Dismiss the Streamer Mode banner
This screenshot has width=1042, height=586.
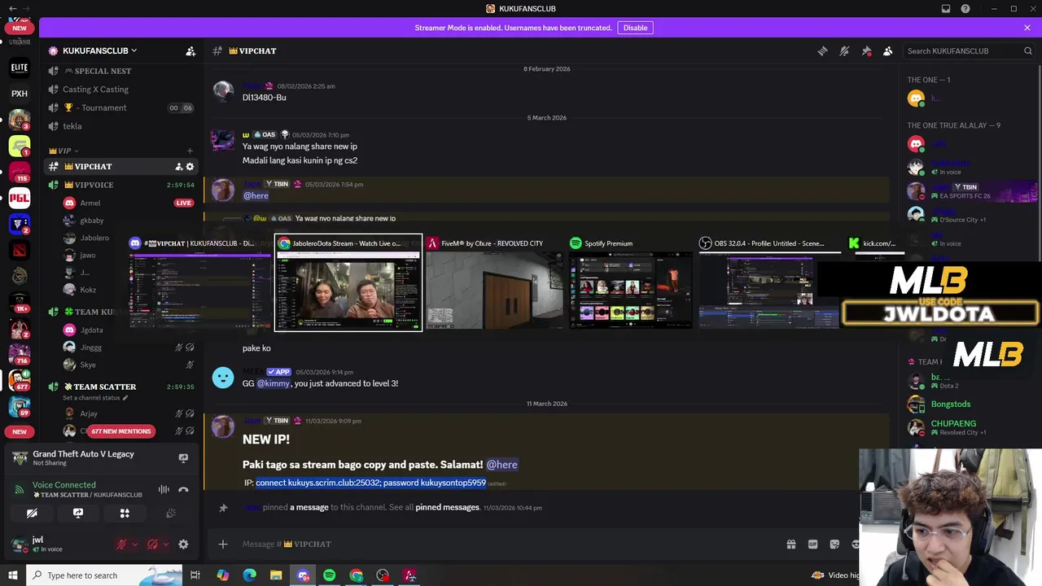[x=1027, y=28]
